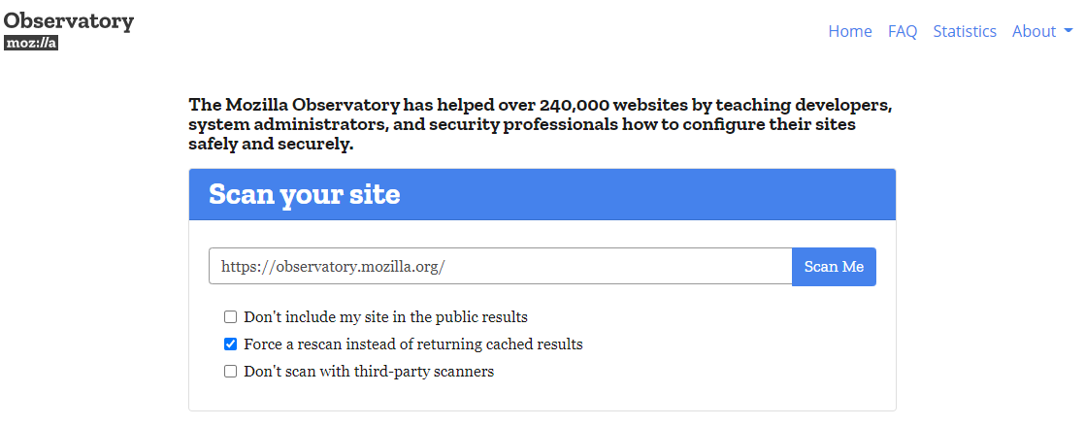Click the caret arrow beside About
The height and width of the screenshot is (426, 1085).
coord(1068,31)
